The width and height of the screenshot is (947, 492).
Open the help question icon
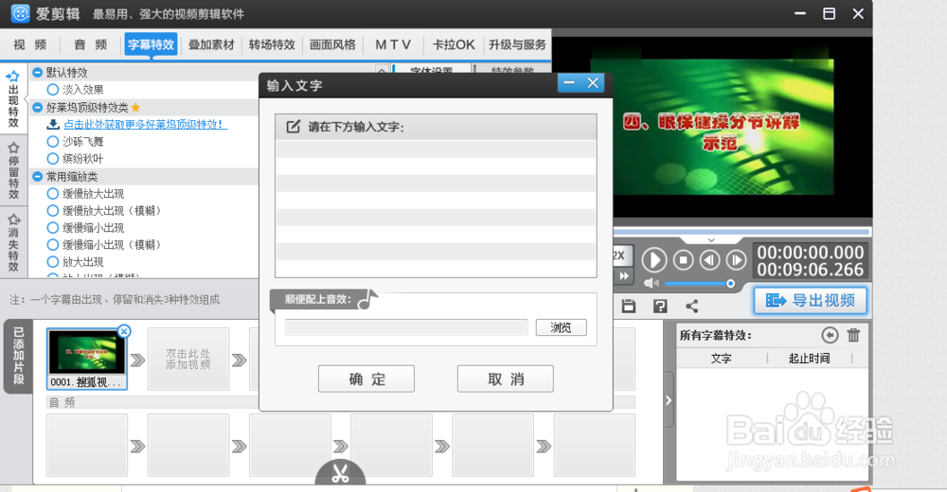(x=660, y=306)
